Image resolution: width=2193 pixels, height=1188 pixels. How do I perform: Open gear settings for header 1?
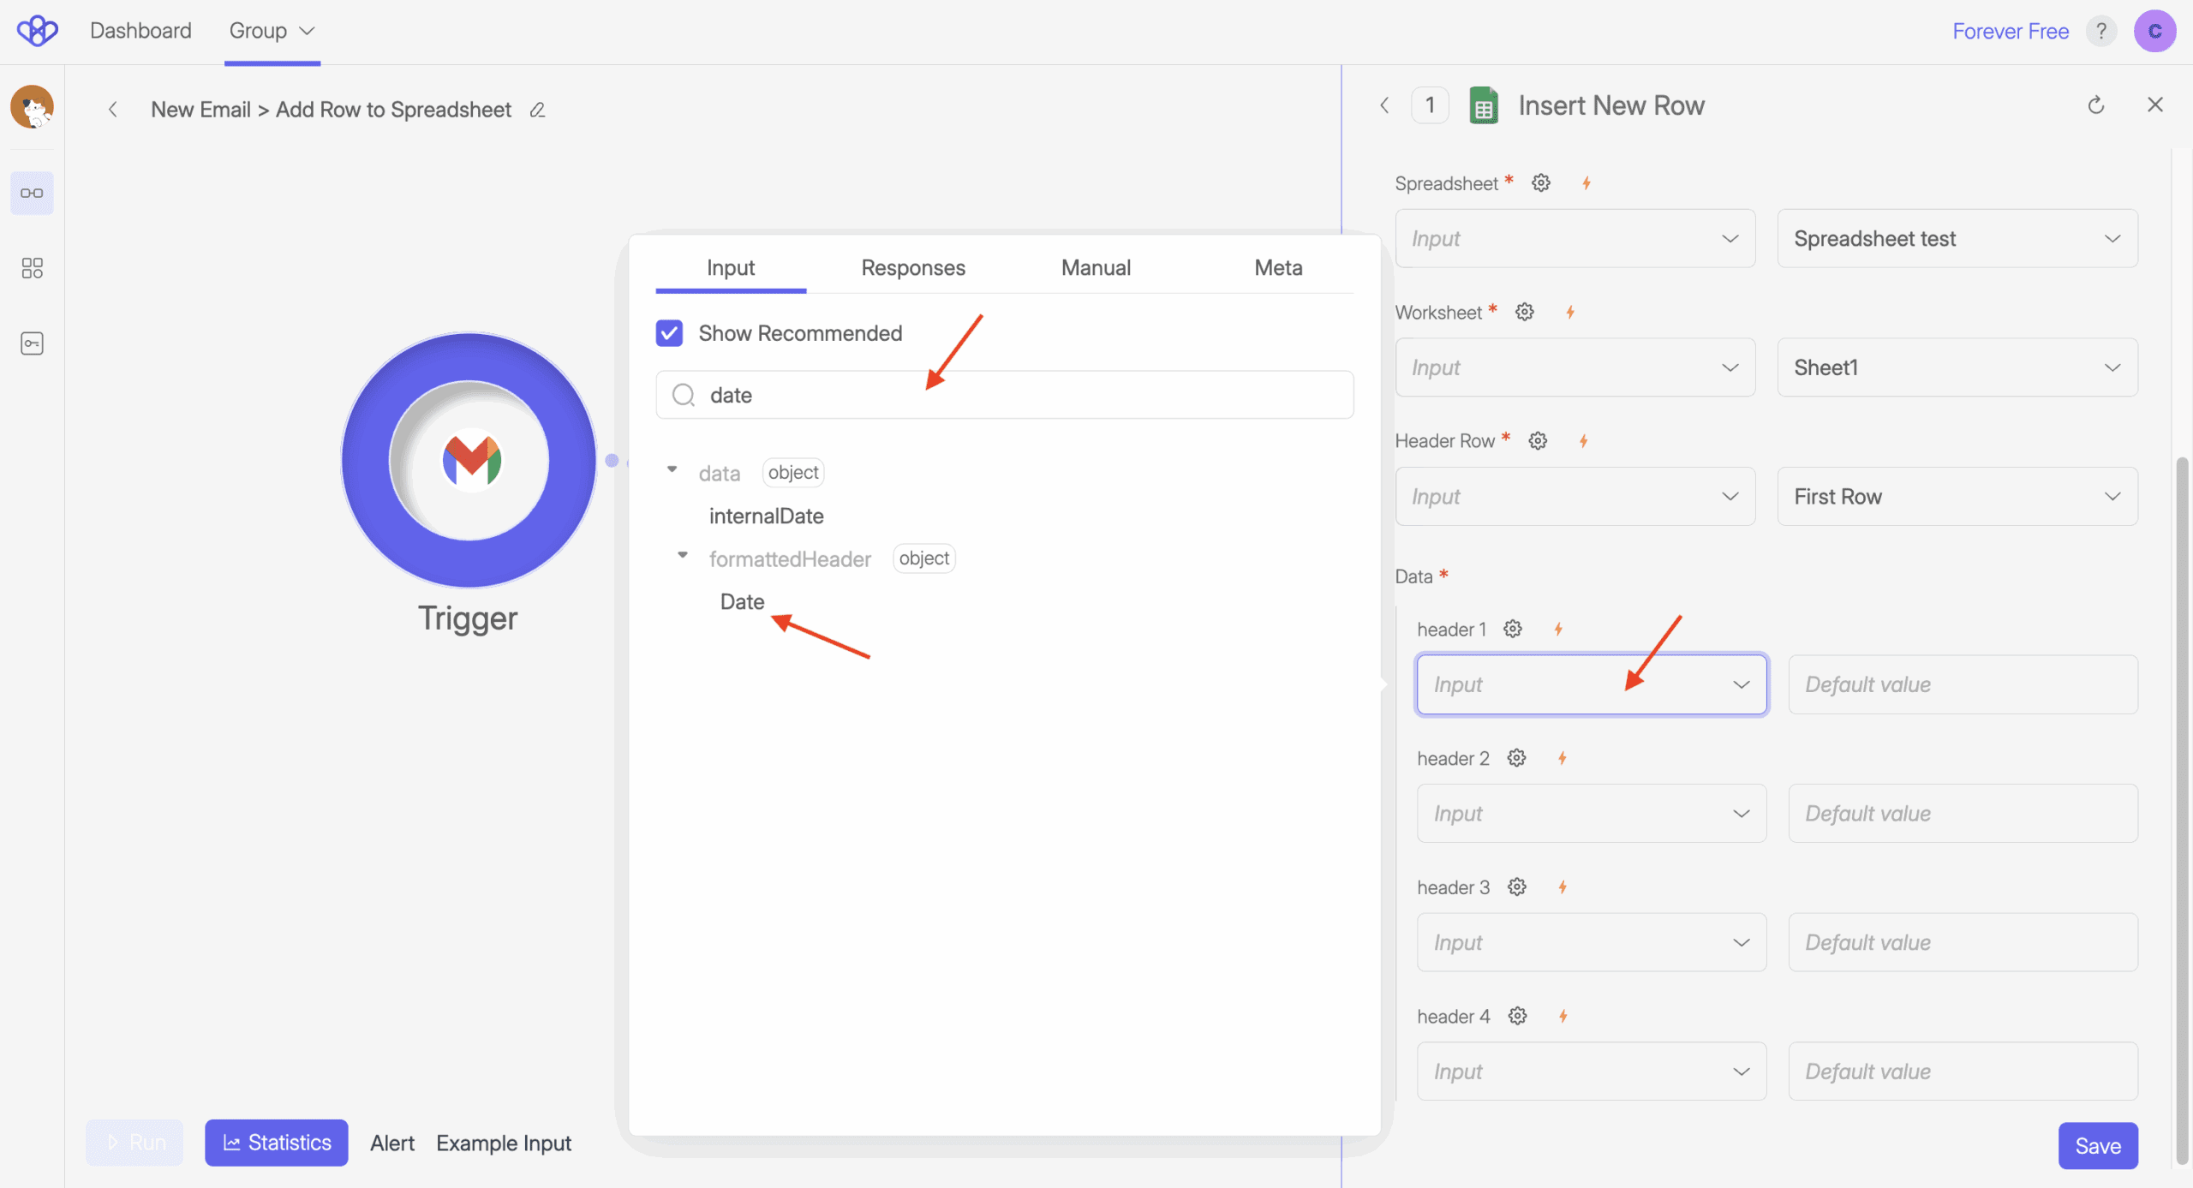[x=1513, y=630]
